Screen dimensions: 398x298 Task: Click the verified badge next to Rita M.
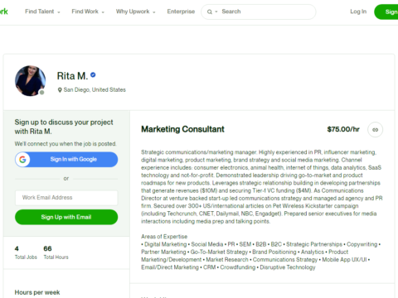93,74
